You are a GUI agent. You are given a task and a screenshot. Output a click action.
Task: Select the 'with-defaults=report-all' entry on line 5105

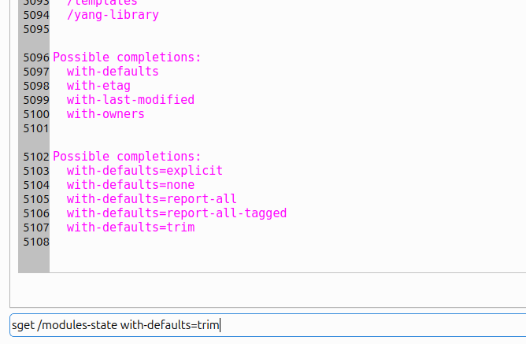pyautogui.click(x=152, y=199)
